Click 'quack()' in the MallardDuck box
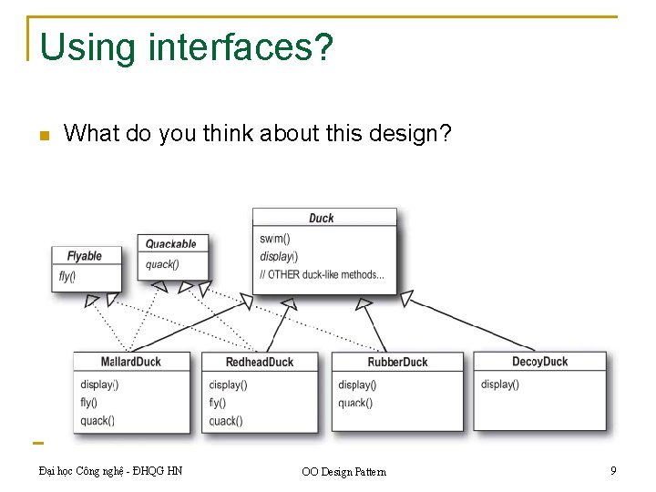The width and height of the screenshot is (656, 492). point(97,420)
